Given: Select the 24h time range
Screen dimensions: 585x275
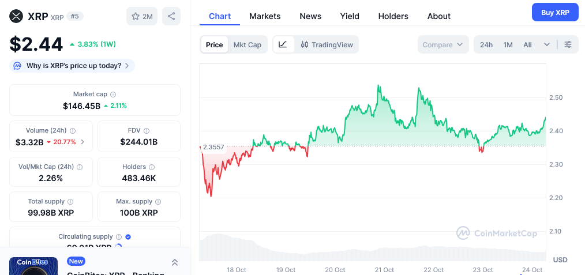Looking at the screenshot, I should (486, 44).
